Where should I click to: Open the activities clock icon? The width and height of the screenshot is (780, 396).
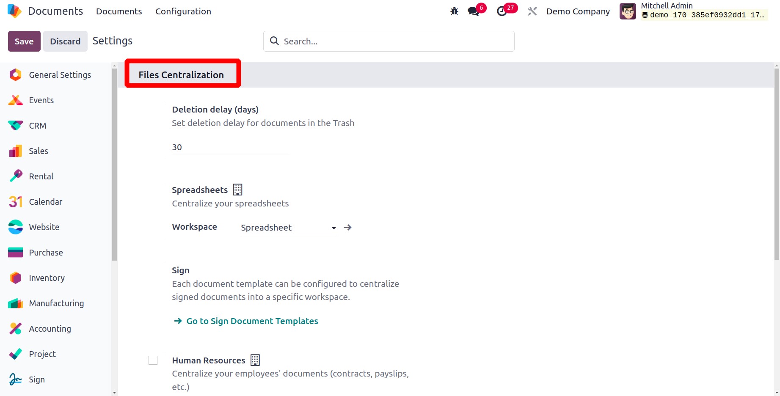(x=502, y=11)
